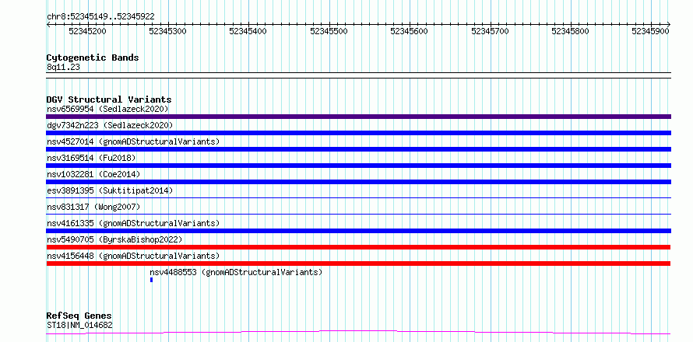Select the nsv5490705 (ByrskaBishop2022) label
693x342 pixels.
coord(115,239)
